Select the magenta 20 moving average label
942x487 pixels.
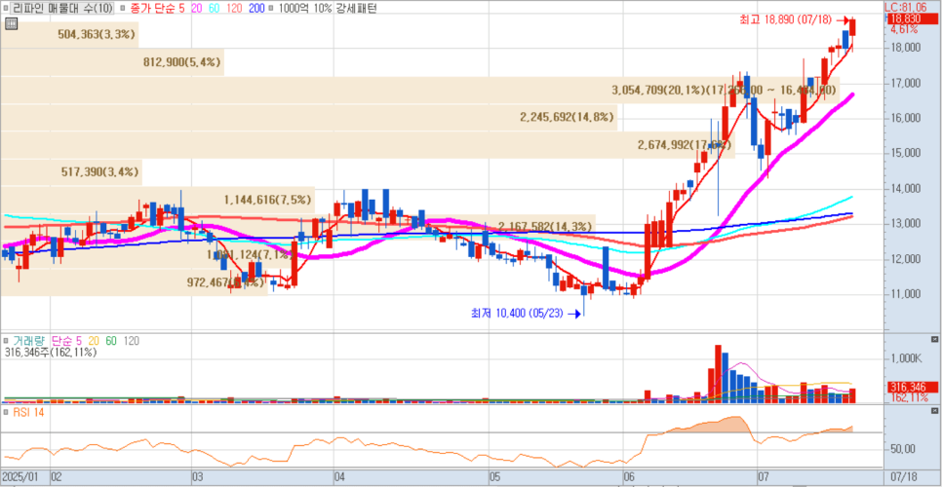(x=198, y=9)
